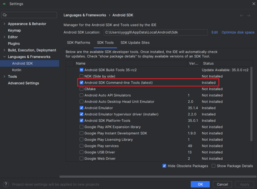This screenshot has width=257, height=189.
Task: Select Kotlin in sidebar
Action: pyautogui.click(x=17, y=70)
